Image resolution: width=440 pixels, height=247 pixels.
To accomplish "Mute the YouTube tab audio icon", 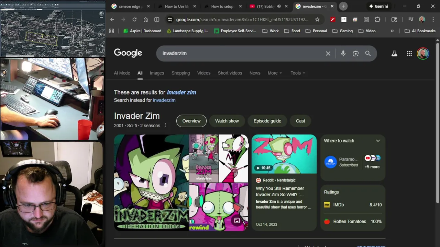I will coord(279,6).
